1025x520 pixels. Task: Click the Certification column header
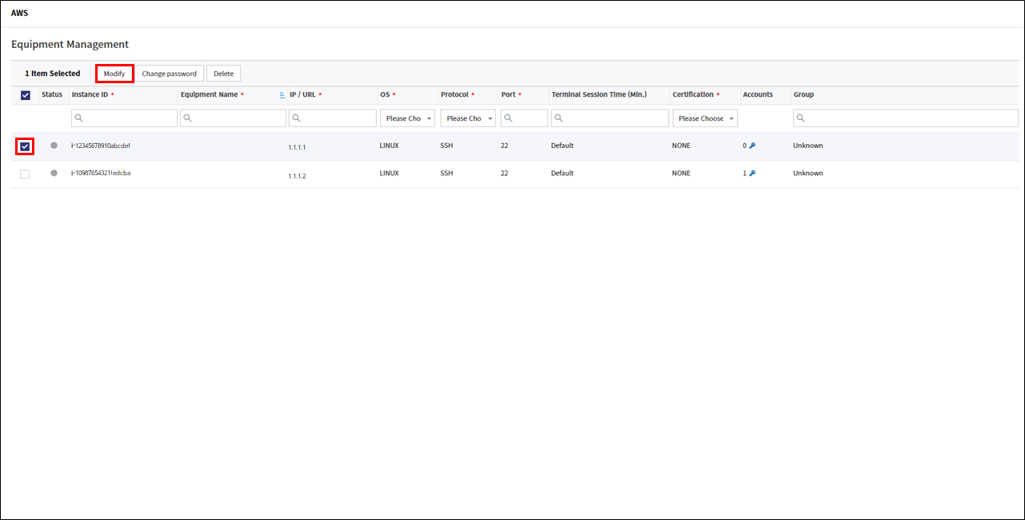[x=693, y=94]
